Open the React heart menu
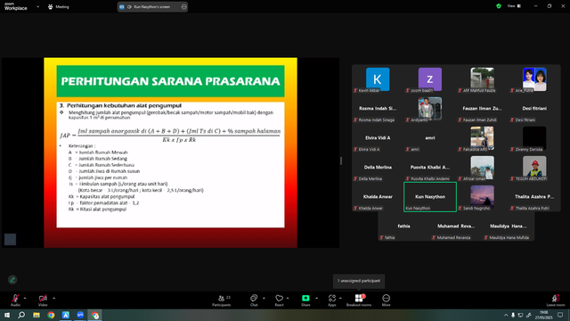 point(279,300)
